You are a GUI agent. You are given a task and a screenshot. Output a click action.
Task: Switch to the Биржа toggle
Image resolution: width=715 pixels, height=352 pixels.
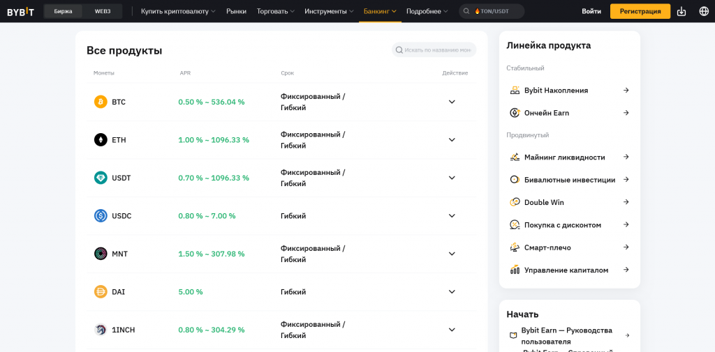(x=63, y=11)
